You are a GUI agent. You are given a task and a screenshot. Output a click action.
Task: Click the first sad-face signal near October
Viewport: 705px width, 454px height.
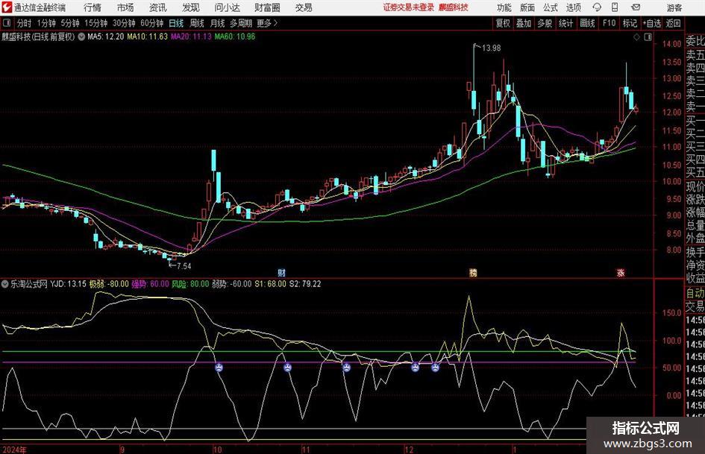(x=219, y=368)
